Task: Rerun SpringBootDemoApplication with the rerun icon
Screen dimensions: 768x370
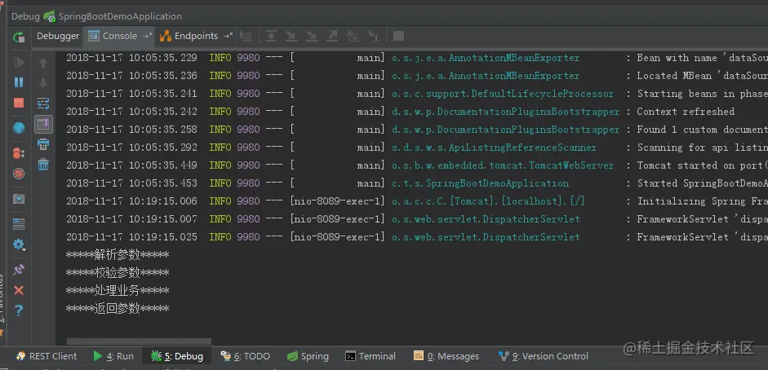Action: click(19, 37)
